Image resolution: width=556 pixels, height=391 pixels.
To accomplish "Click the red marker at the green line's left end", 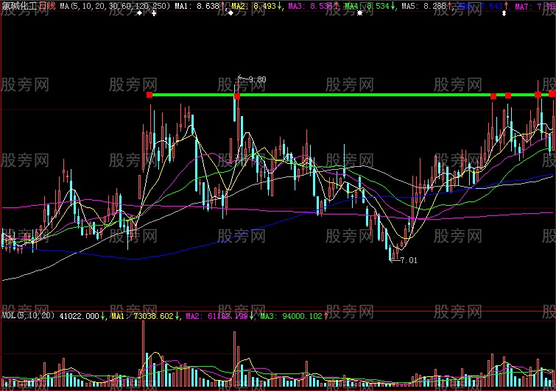I will [x=149, y=95].
